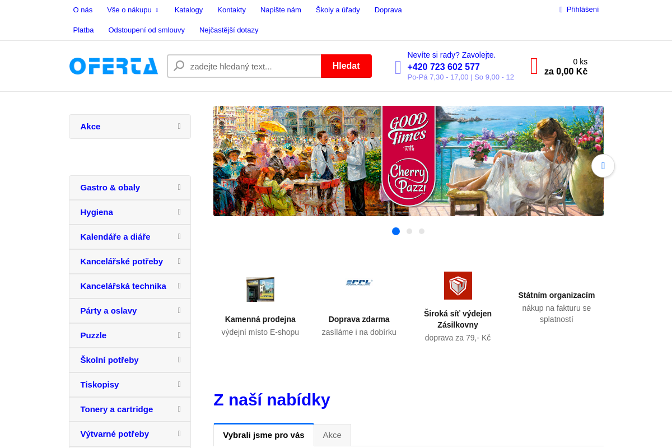
Task: Click the phone icon next to the hotline
Action: click(x=398, y=66)
